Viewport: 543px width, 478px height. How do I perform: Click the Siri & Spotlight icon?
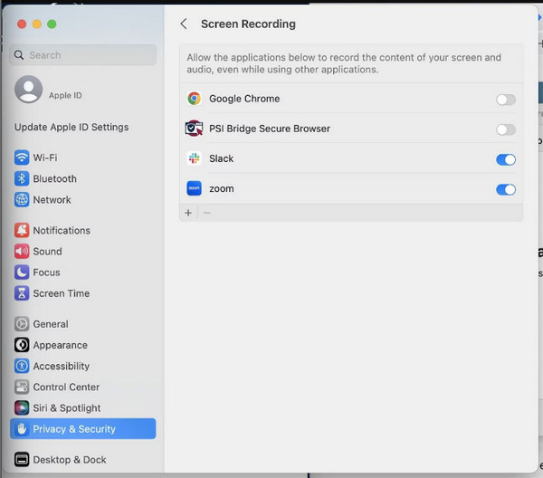[x=22, y=408]
